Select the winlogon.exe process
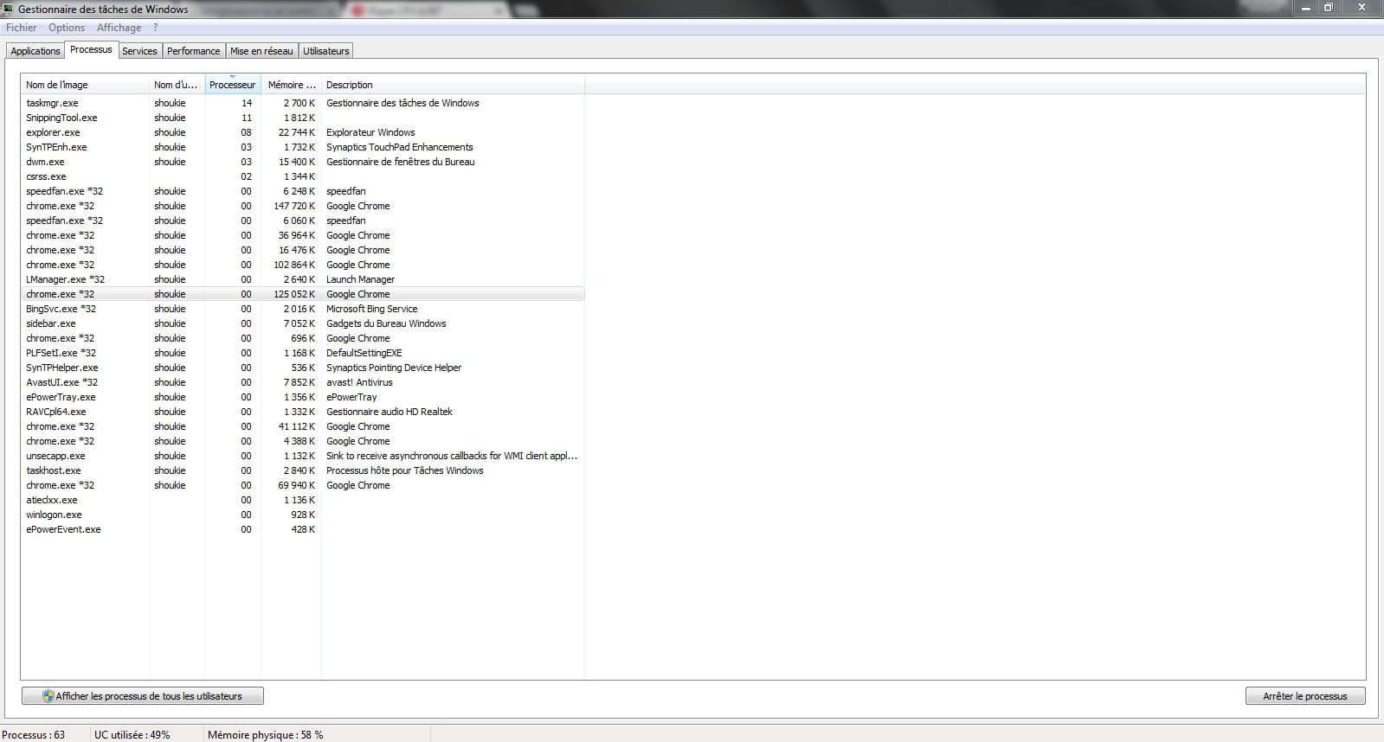 point(303,515)
